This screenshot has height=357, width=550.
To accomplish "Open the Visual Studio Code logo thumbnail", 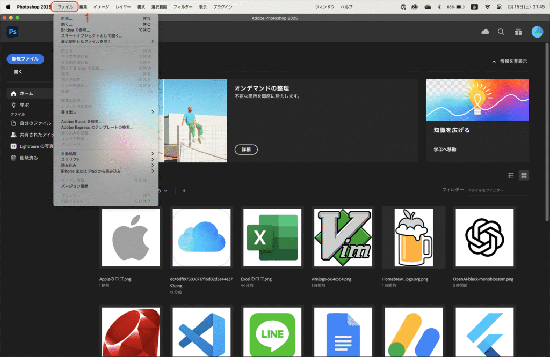I will tap(202, 332).
